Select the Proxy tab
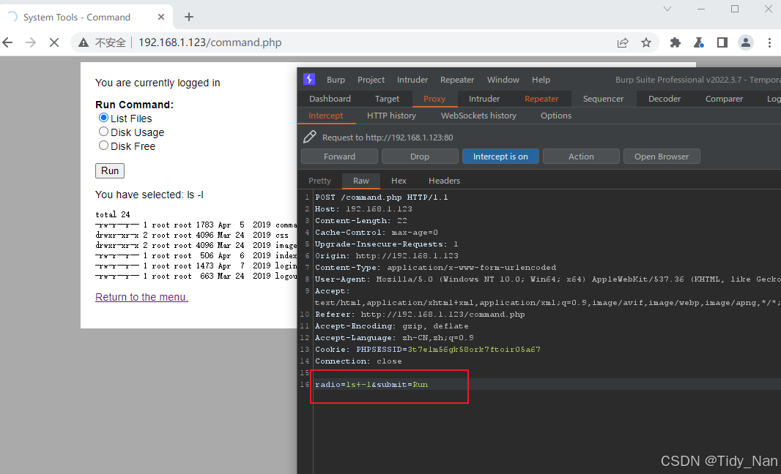Screen dimensions: 781x474 coord(434,99)
